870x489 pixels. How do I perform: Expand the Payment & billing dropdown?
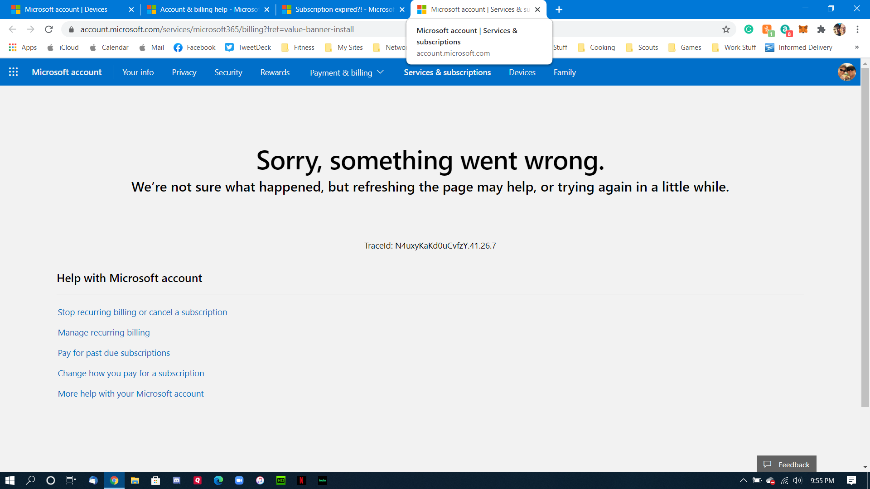[347, 72]
